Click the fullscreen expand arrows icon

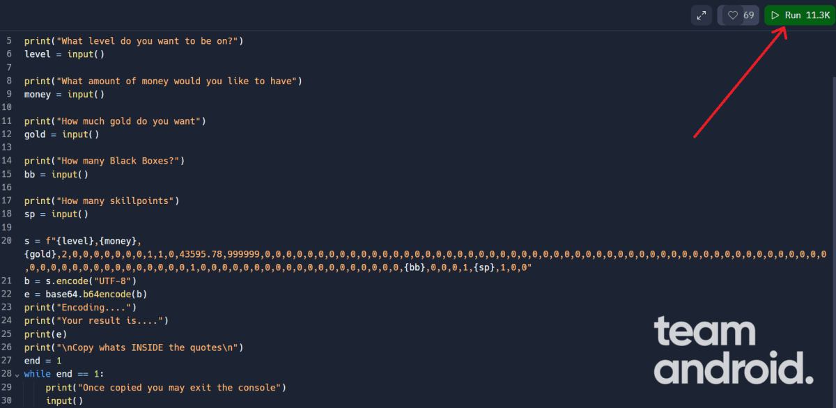point(702,15)
